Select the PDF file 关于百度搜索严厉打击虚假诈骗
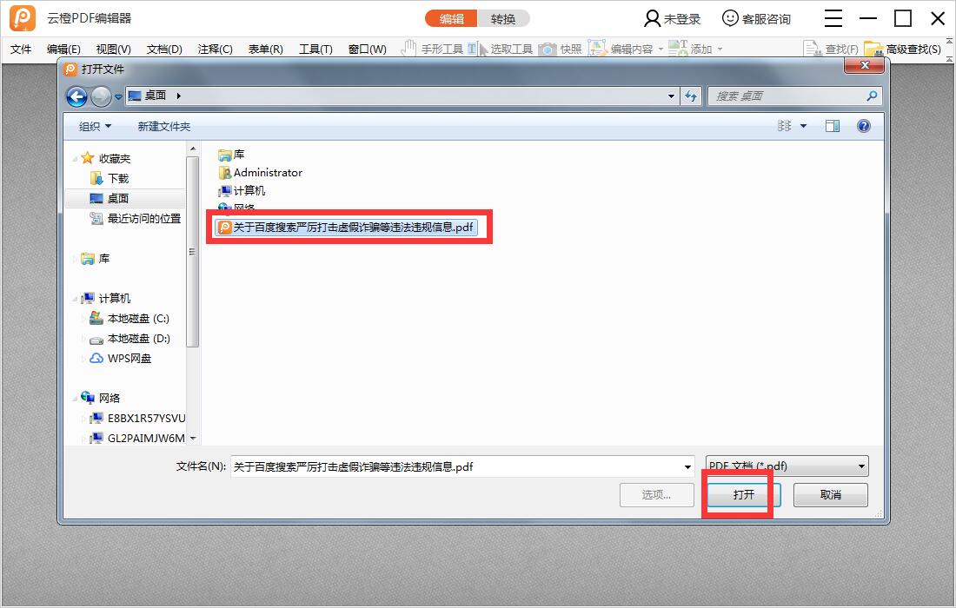This screenshot has width=956, height=608. pyautogui.click(x=346, y=228)
